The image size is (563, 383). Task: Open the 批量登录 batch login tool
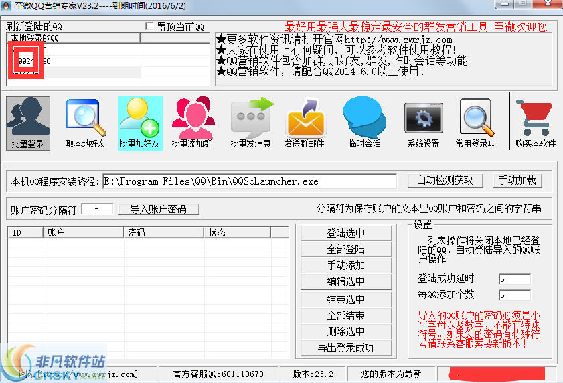27,123
